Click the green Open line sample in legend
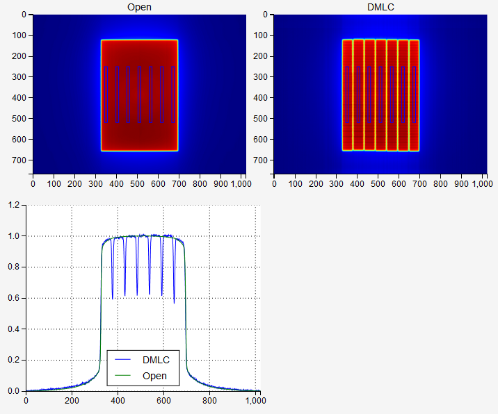The height and width of the screenshot is (414, 498). [x=122, y=376]
